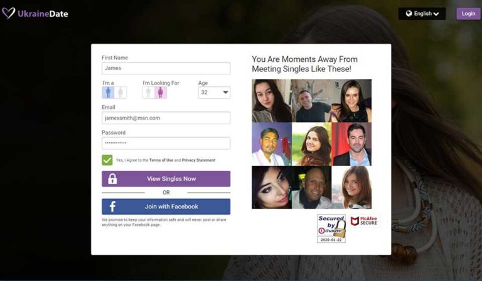
Task: Choose male icon under I'm Looking For
Action: click(148, 93)
